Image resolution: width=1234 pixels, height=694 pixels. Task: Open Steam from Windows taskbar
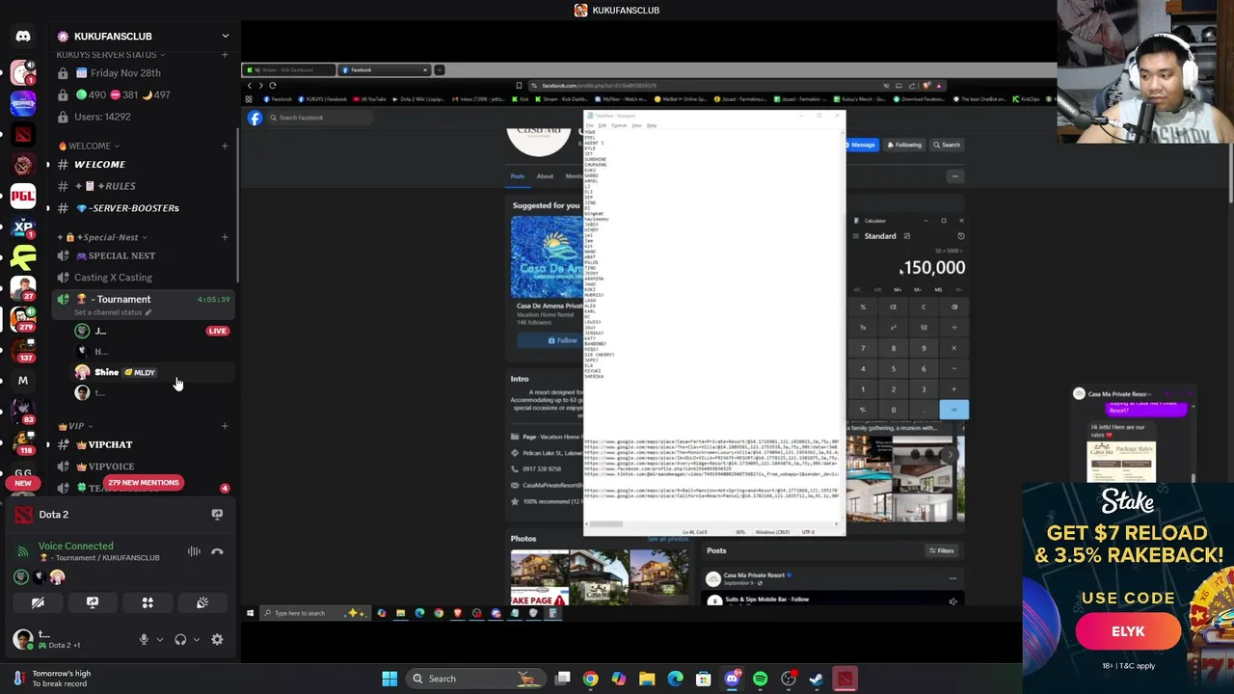coord(817,679)
